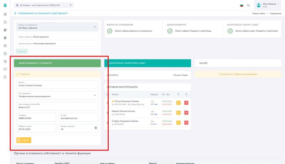Open Тип управител dropdown Професионален домоуправител
Viewport: 285px width, 164px height.
click(57, 95)
